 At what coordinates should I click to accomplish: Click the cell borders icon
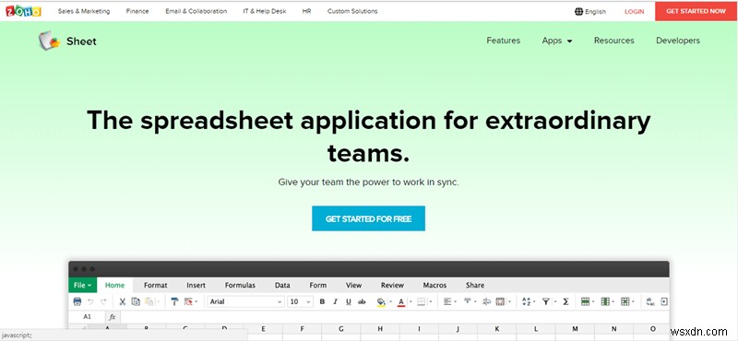coord(422,301)
